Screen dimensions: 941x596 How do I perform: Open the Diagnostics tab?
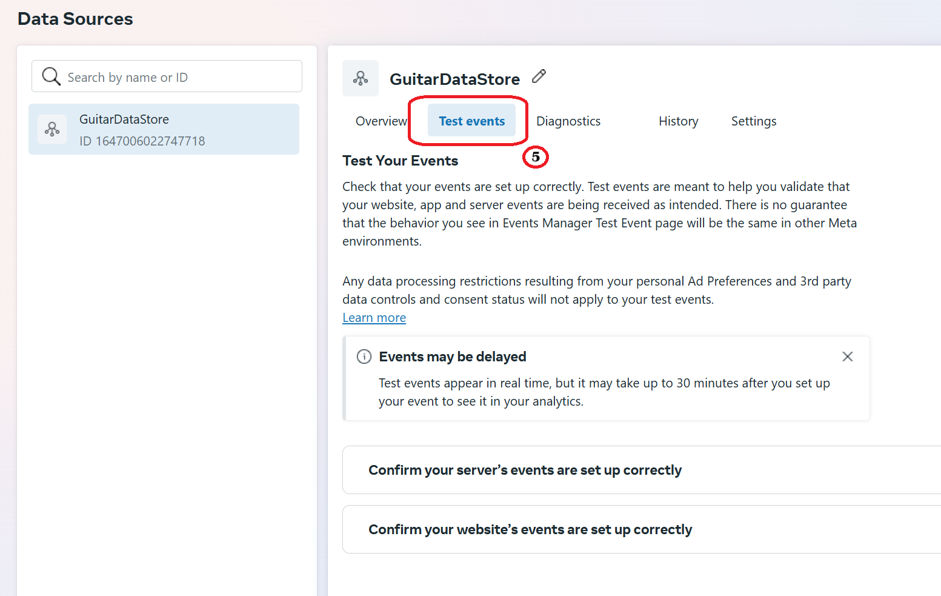coord(568,121)
